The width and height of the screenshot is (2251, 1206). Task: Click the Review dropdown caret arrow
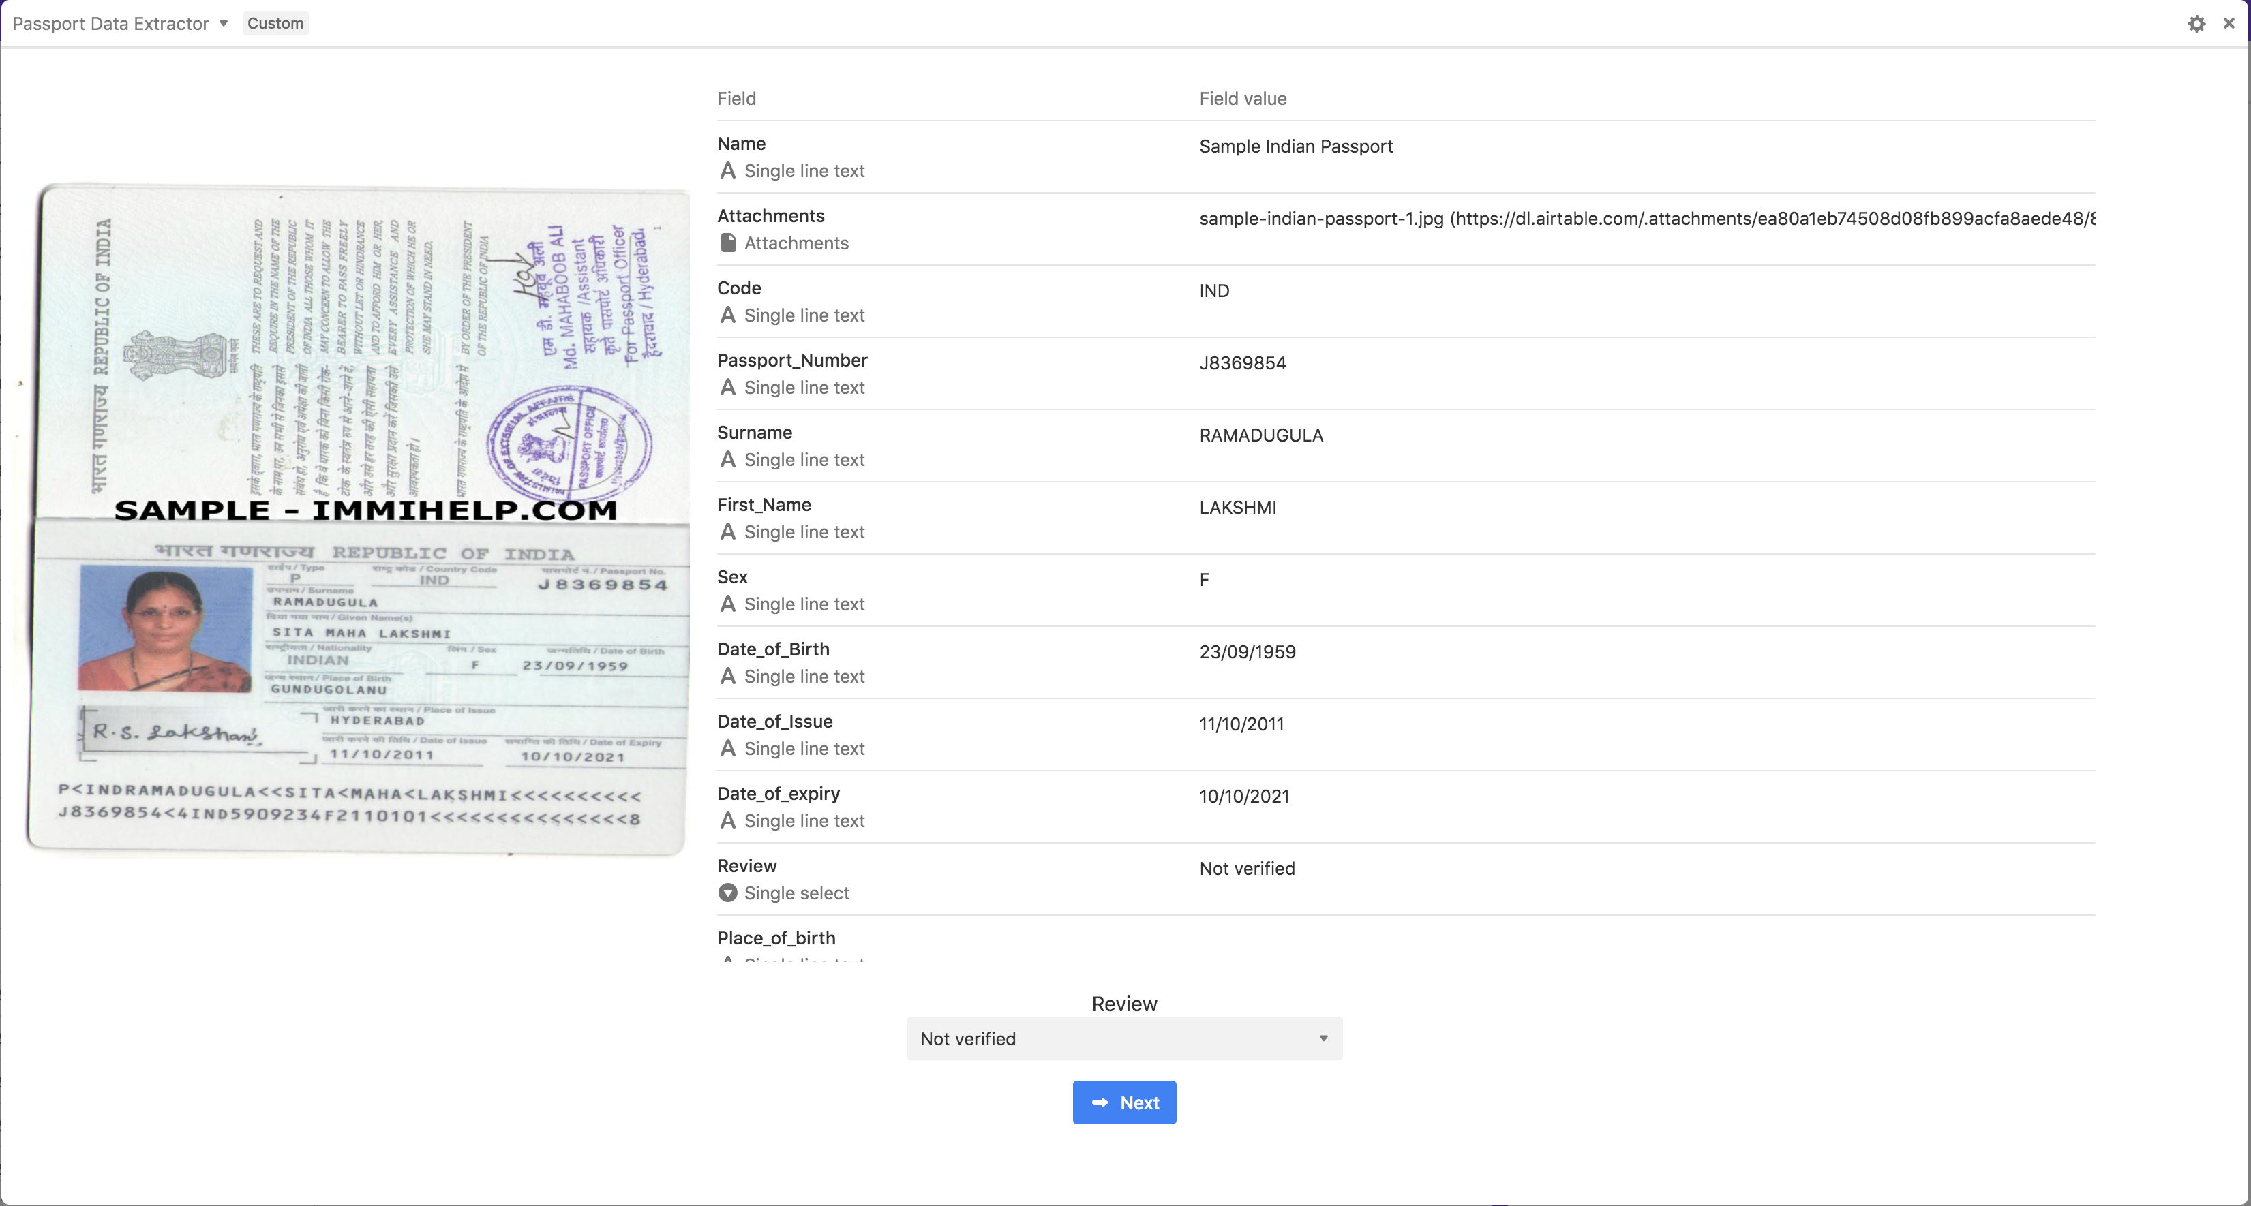(x=1323, y=1038)
